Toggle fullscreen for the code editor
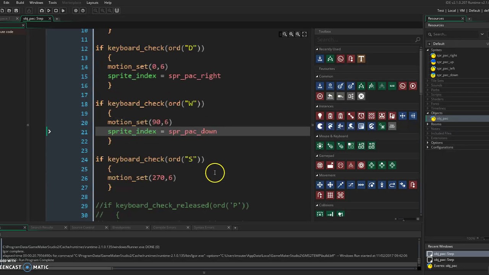Viewport: 489px width, 275px height. click(304, 34)
